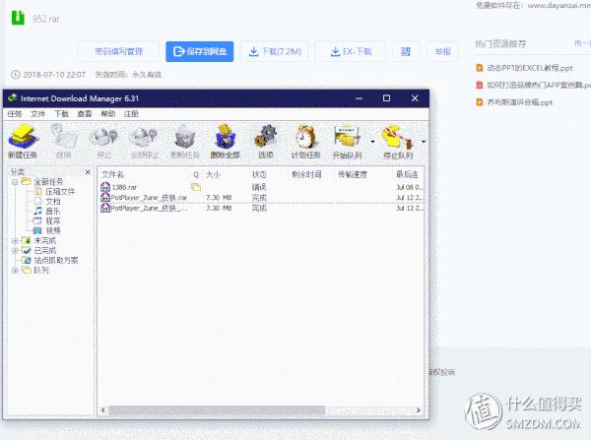
Task: Click the 删除全部 (delete all) toolbar icon
Action: pyautogui.click(x=225, y=142)
